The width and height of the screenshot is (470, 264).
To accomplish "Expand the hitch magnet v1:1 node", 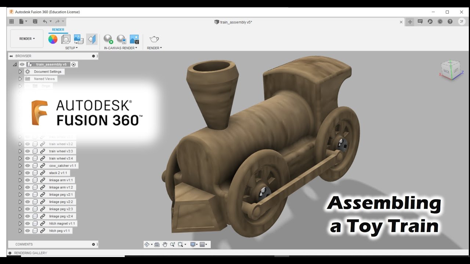I will (x=20, y=224).
